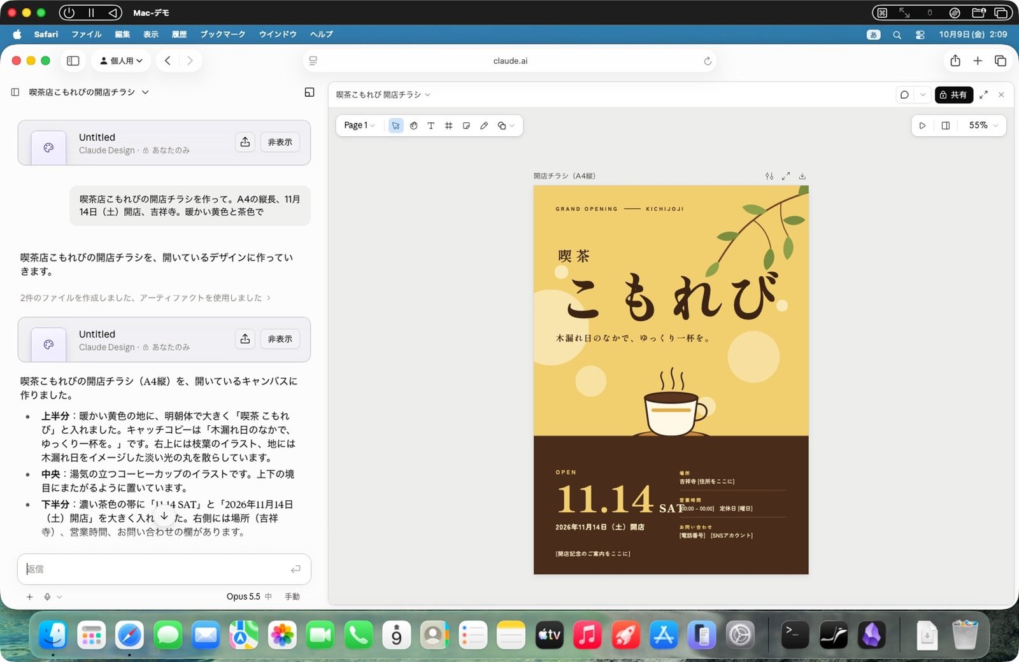Send the message with the return-arrow icon
Screen dimensions: 1019x662
click(296, 569)
